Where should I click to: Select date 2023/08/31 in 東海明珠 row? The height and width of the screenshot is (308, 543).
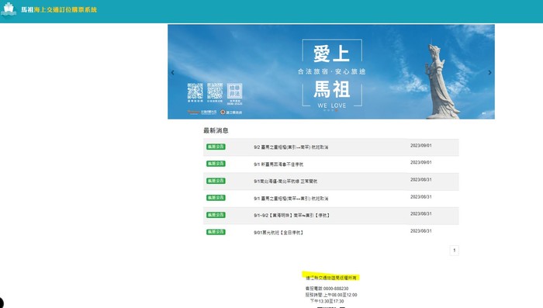(420, 214)
